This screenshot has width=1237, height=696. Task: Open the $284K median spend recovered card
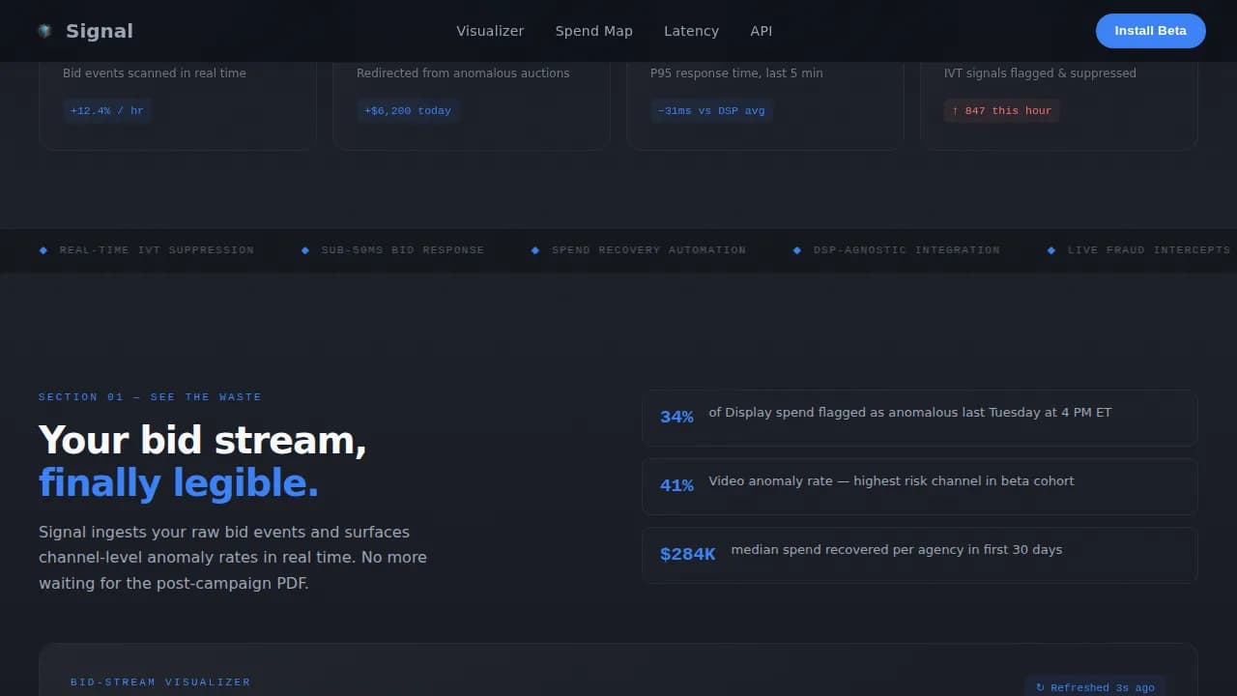click(919, 555)
